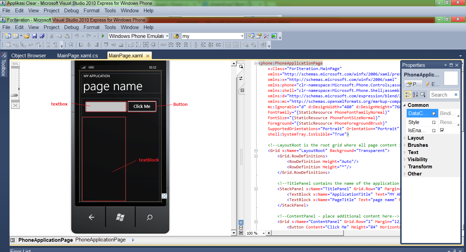Screen dimensions: 466x252
Task: Open Properties Window from the toolbar icon
Action: [x=259, y=36]
